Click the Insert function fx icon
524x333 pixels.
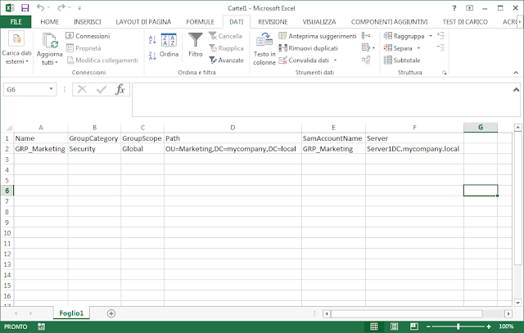click(120, 89)
